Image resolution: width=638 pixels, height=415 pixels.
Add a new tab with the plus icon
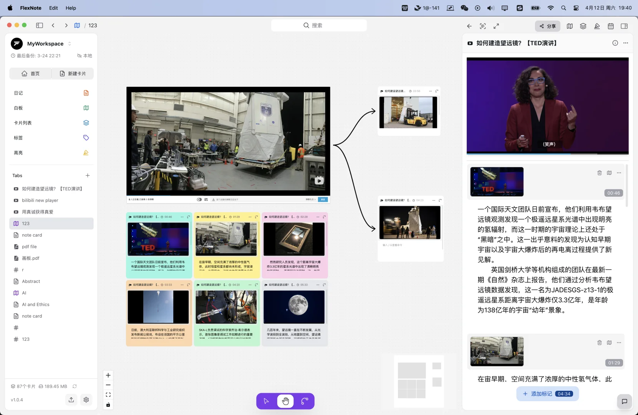(x=88, y=176)
